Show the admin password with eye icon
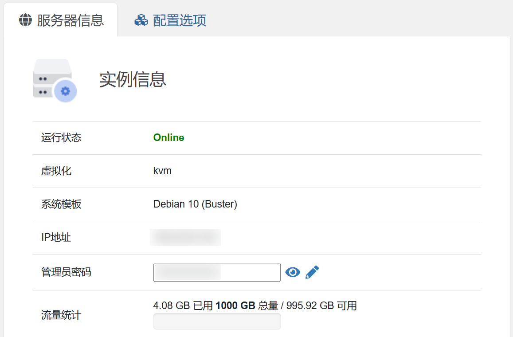 click(x=293, y=272)
